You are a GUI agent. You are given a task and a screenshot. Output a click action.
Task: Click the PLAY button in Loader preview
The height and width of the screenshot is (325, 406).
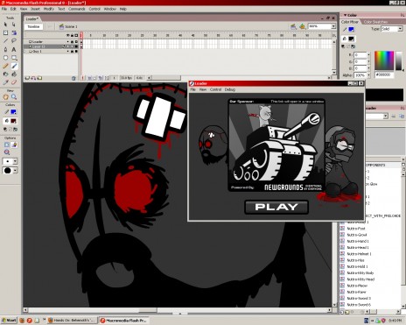coord(276,207)
